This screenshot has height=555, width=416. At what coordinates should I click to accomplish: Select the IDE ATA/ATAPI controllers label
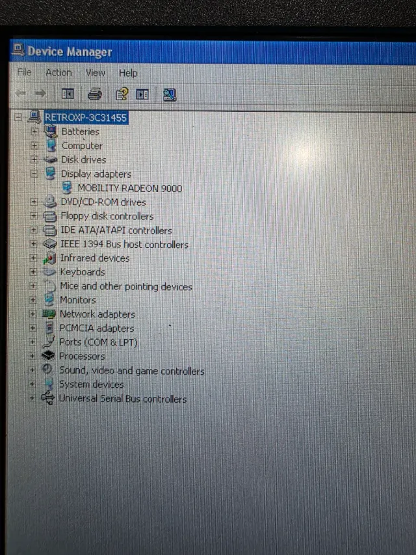click(x=116, y=230)
